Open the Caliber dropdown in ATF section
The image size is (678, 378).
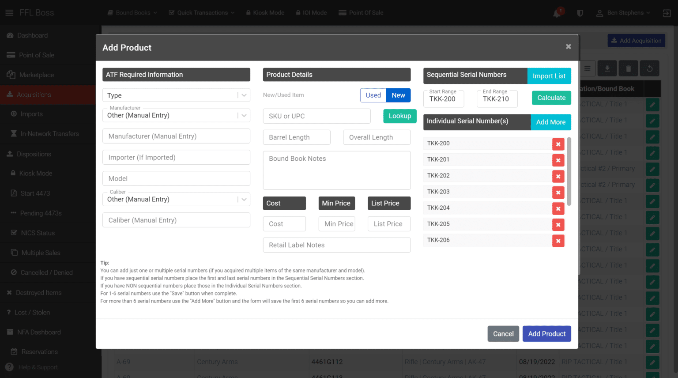click(x=176, y=199)
